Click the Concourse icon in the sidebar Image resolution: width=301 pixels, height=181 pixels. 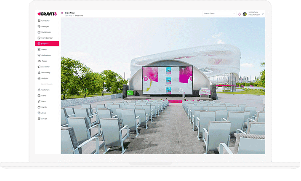[39, 20]
